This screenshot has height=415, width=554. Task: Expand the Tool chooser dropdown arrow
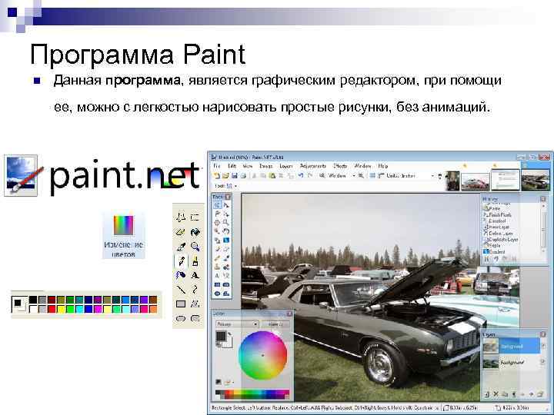click(235, 186)
